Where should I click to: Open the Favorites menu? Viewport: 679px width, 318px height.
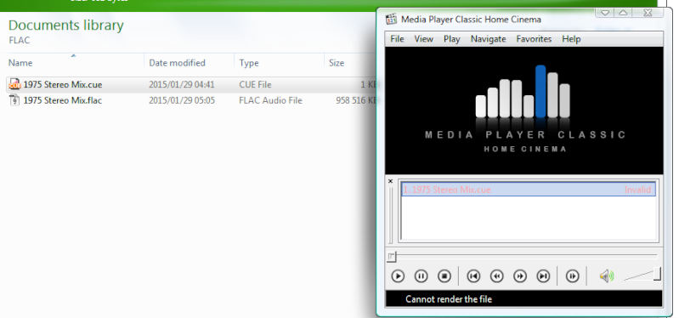coord(534,39)
